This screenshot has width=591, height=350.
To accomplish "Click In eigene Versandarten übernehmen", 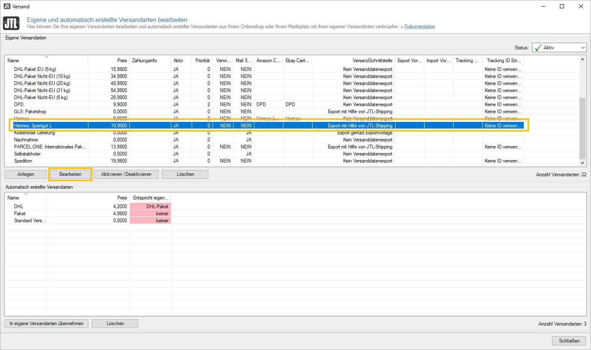I will click(x=46, y=323).
